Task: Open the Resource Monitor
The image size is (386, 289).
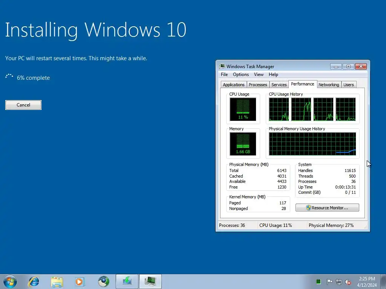Action: coord(327,208)
